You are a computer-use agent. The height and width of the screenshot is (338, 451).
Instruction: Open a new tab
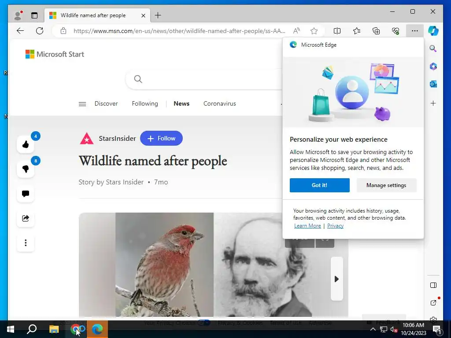(x=158, y=15)
